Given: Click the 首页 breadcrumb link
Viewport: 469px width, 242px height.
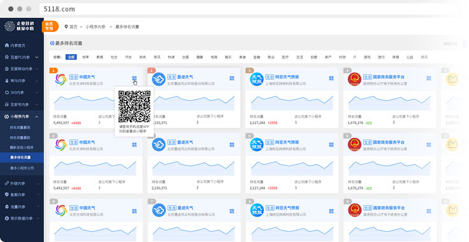Looking at the screenshot, I should (x=73, y=27).
